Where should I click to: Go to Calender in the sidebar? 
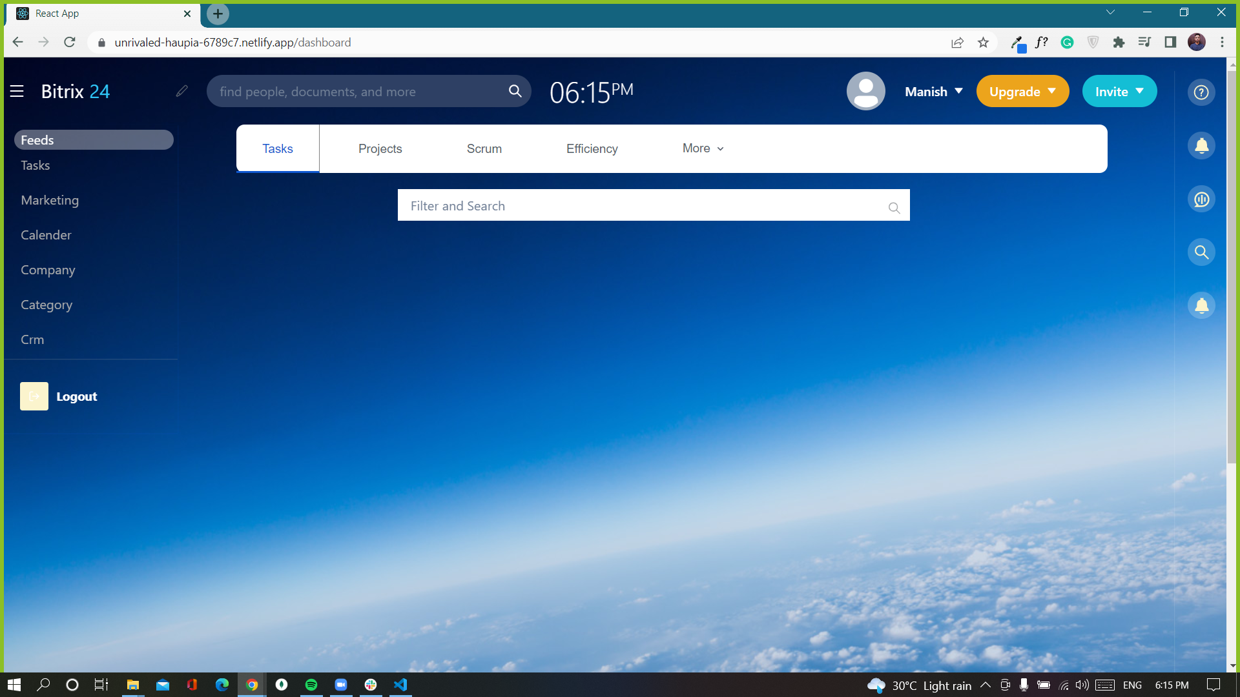[46, 235]
